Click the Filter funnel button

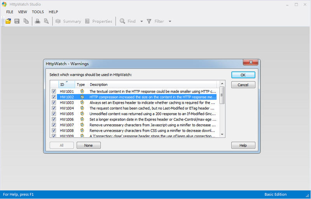point(155,21)
